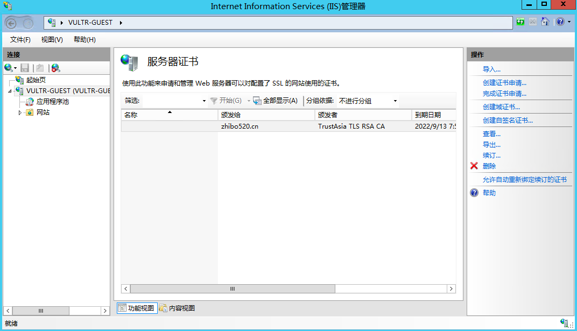577x331 pixels.
Task: Click the connections pane horizontal scrollbar thumb
Action: (x=41, y=311)
